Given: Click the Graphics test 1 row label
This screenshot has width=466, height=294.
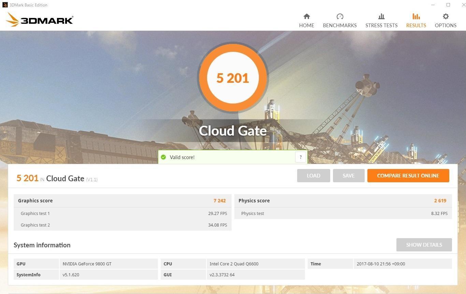Looking at the screenshot, I should (35, 214).
